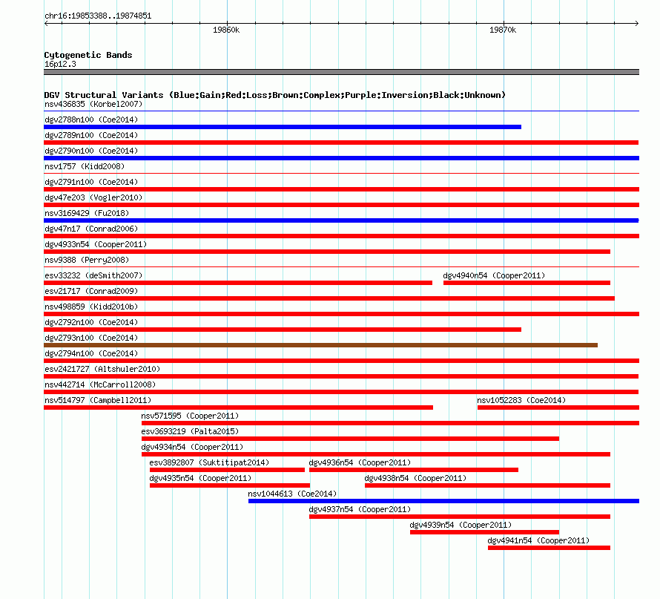The width and height of the screenshot is (660, 599).
Task: Click the 19860k ruler marker
Action: click(x=226, y=30)
